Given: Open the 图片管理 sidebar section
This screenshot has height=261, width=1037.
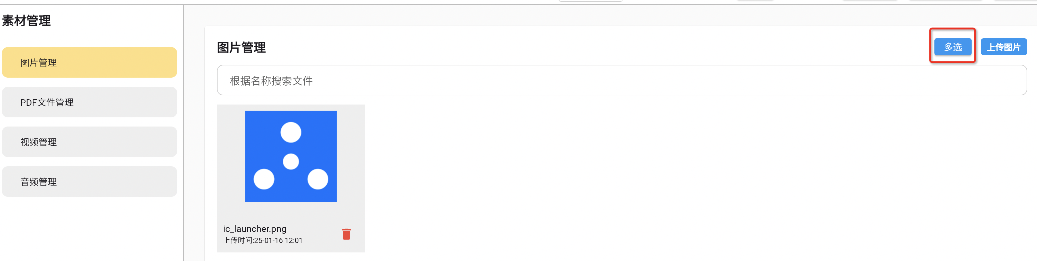Looking at the screenshot, I should (x=89, y=62).
